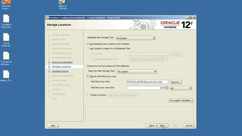
Task: Cancel the database creation wizard
Action: pyautogui.click(x=189, y=125)
